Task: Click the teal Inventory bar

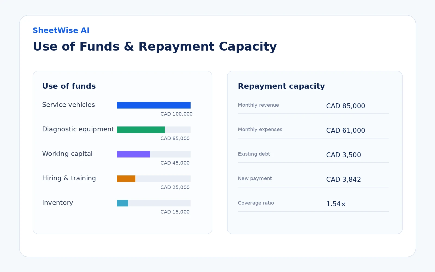Action: (x=122, y=203)
